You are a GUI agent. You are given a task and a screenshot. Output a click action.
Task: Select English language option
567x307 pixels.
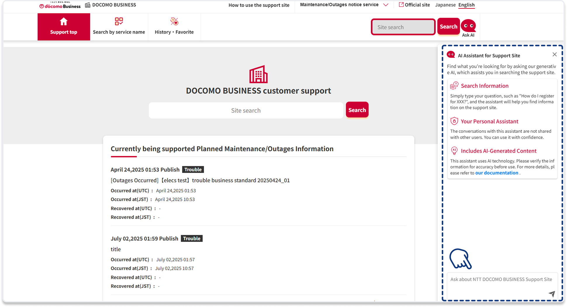[x=466, y=5]
